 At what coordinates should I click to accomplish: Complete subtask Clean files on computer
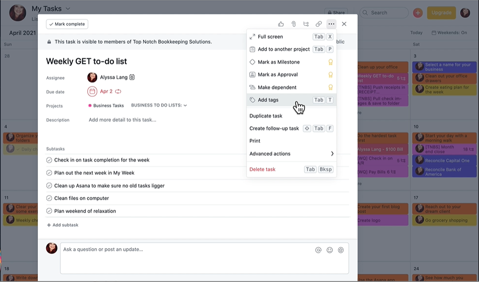point(49,198)
